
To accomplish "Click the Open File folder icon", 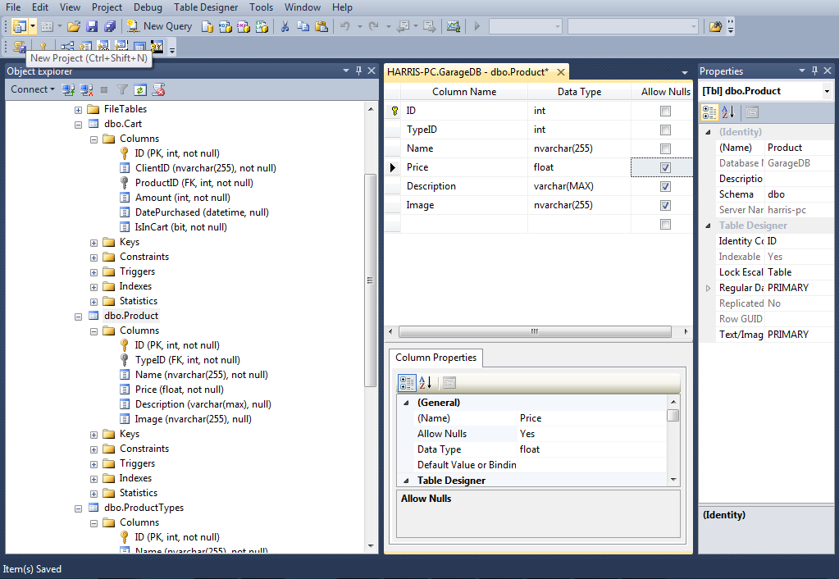I will click(x=74, y=26).
